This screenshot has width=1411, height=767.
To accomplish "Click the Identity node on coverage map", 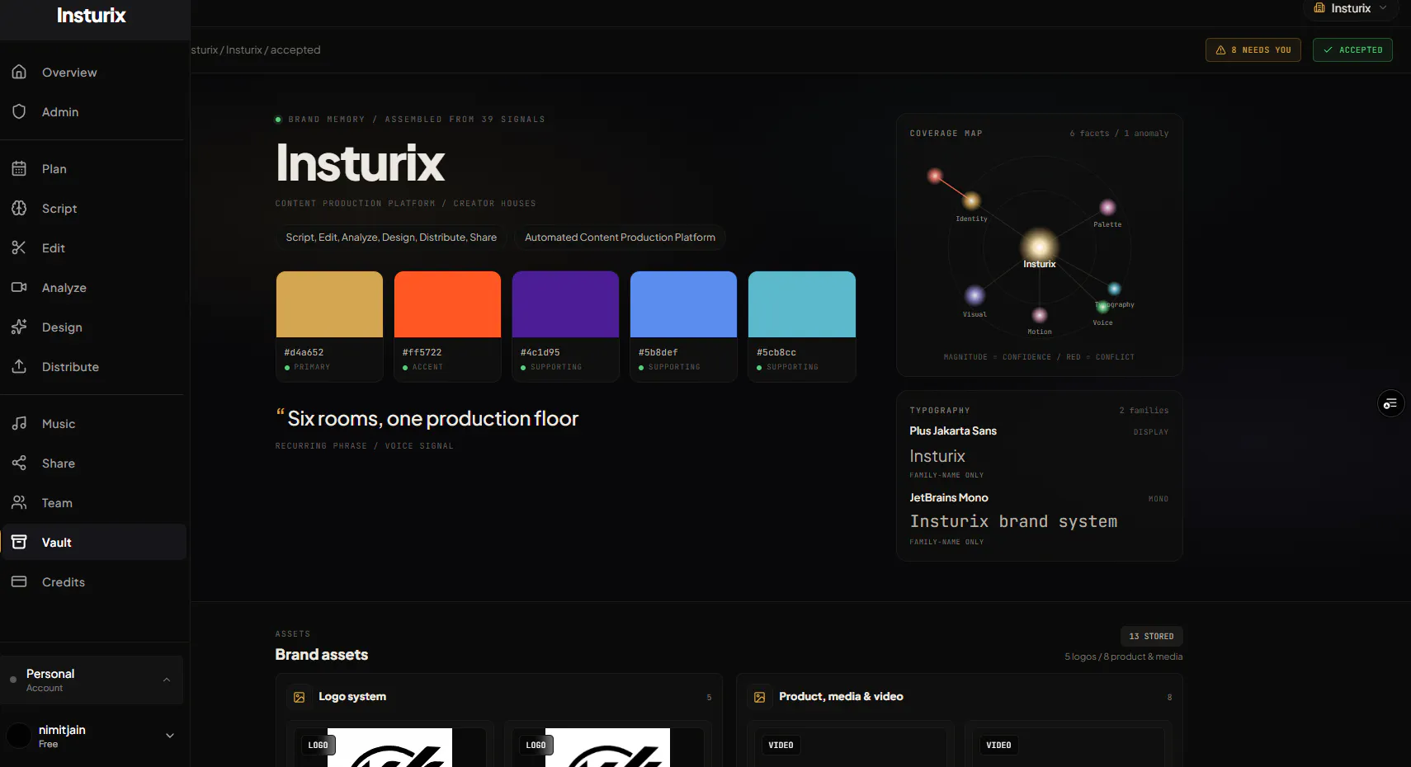I will 971,200.
